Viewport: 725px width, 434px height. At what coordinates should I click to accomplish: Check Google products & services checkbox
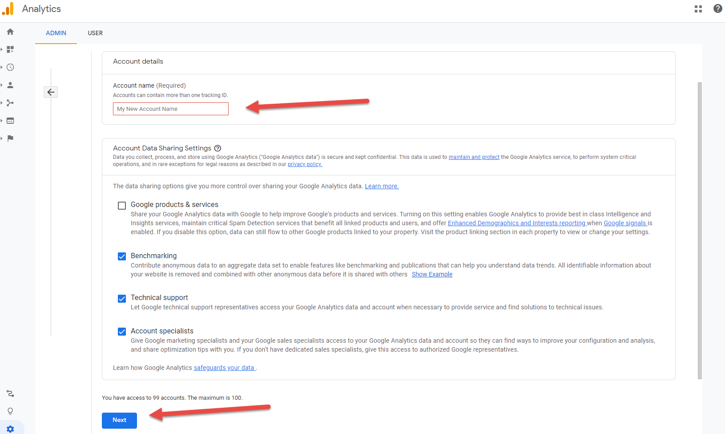(x=122, y=206)
